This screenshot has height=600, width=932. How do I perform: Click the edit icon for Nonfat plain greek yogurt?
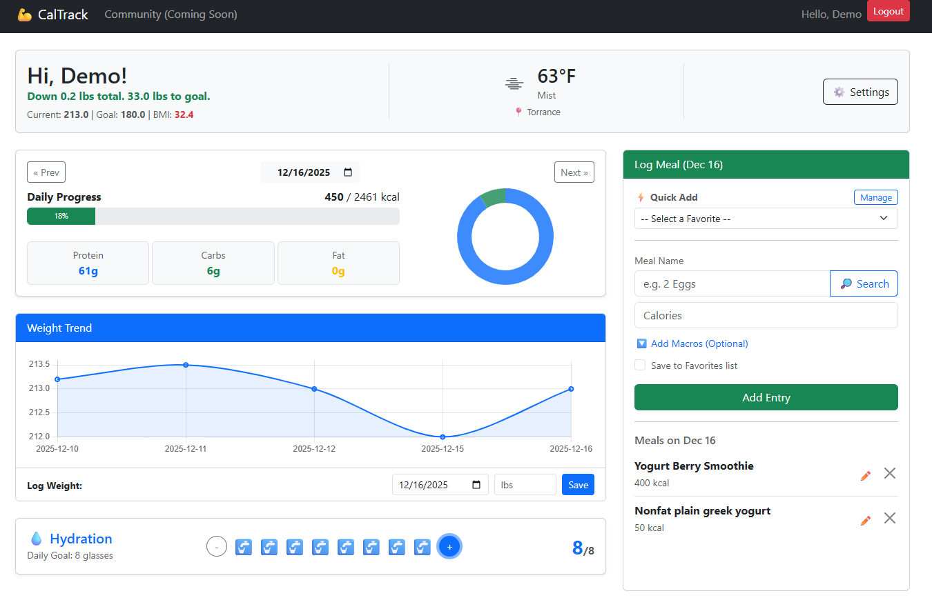pyautogui.click(x=865, y=519)
